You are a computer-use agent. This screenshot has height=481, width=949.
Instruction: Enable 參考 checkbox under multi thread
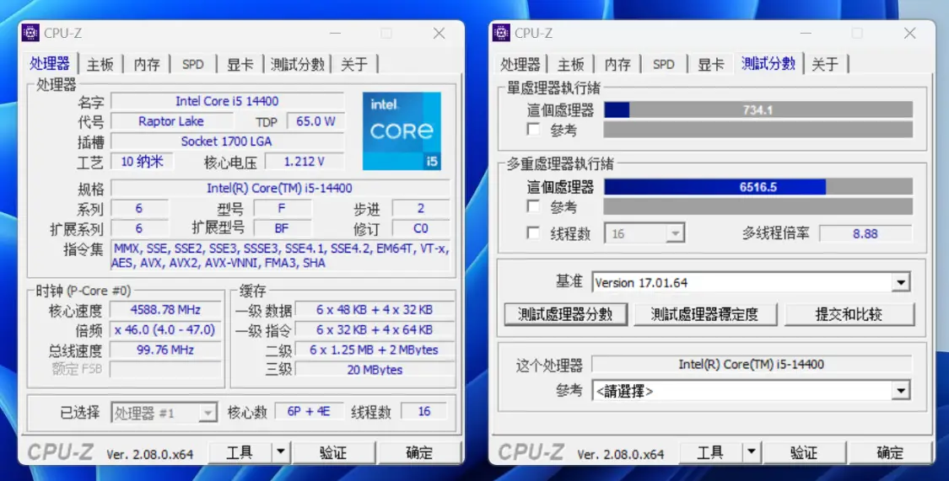[x=533, y=206]
